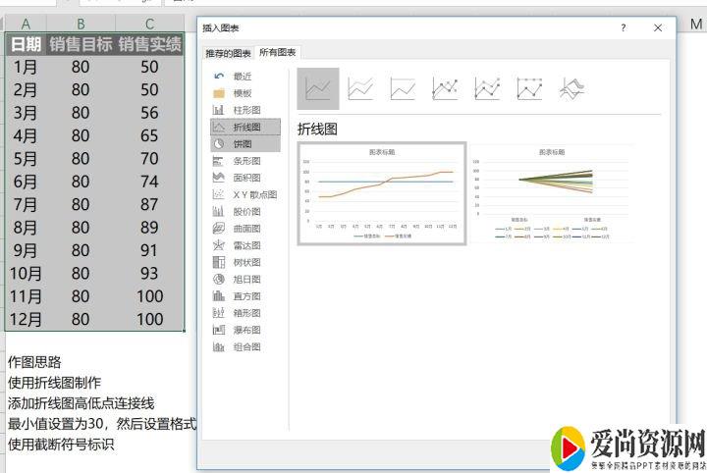Select the line with markers subtype icon
This screenshot has width=707, height=473.
pyautogui.click(x=445, y=89)
